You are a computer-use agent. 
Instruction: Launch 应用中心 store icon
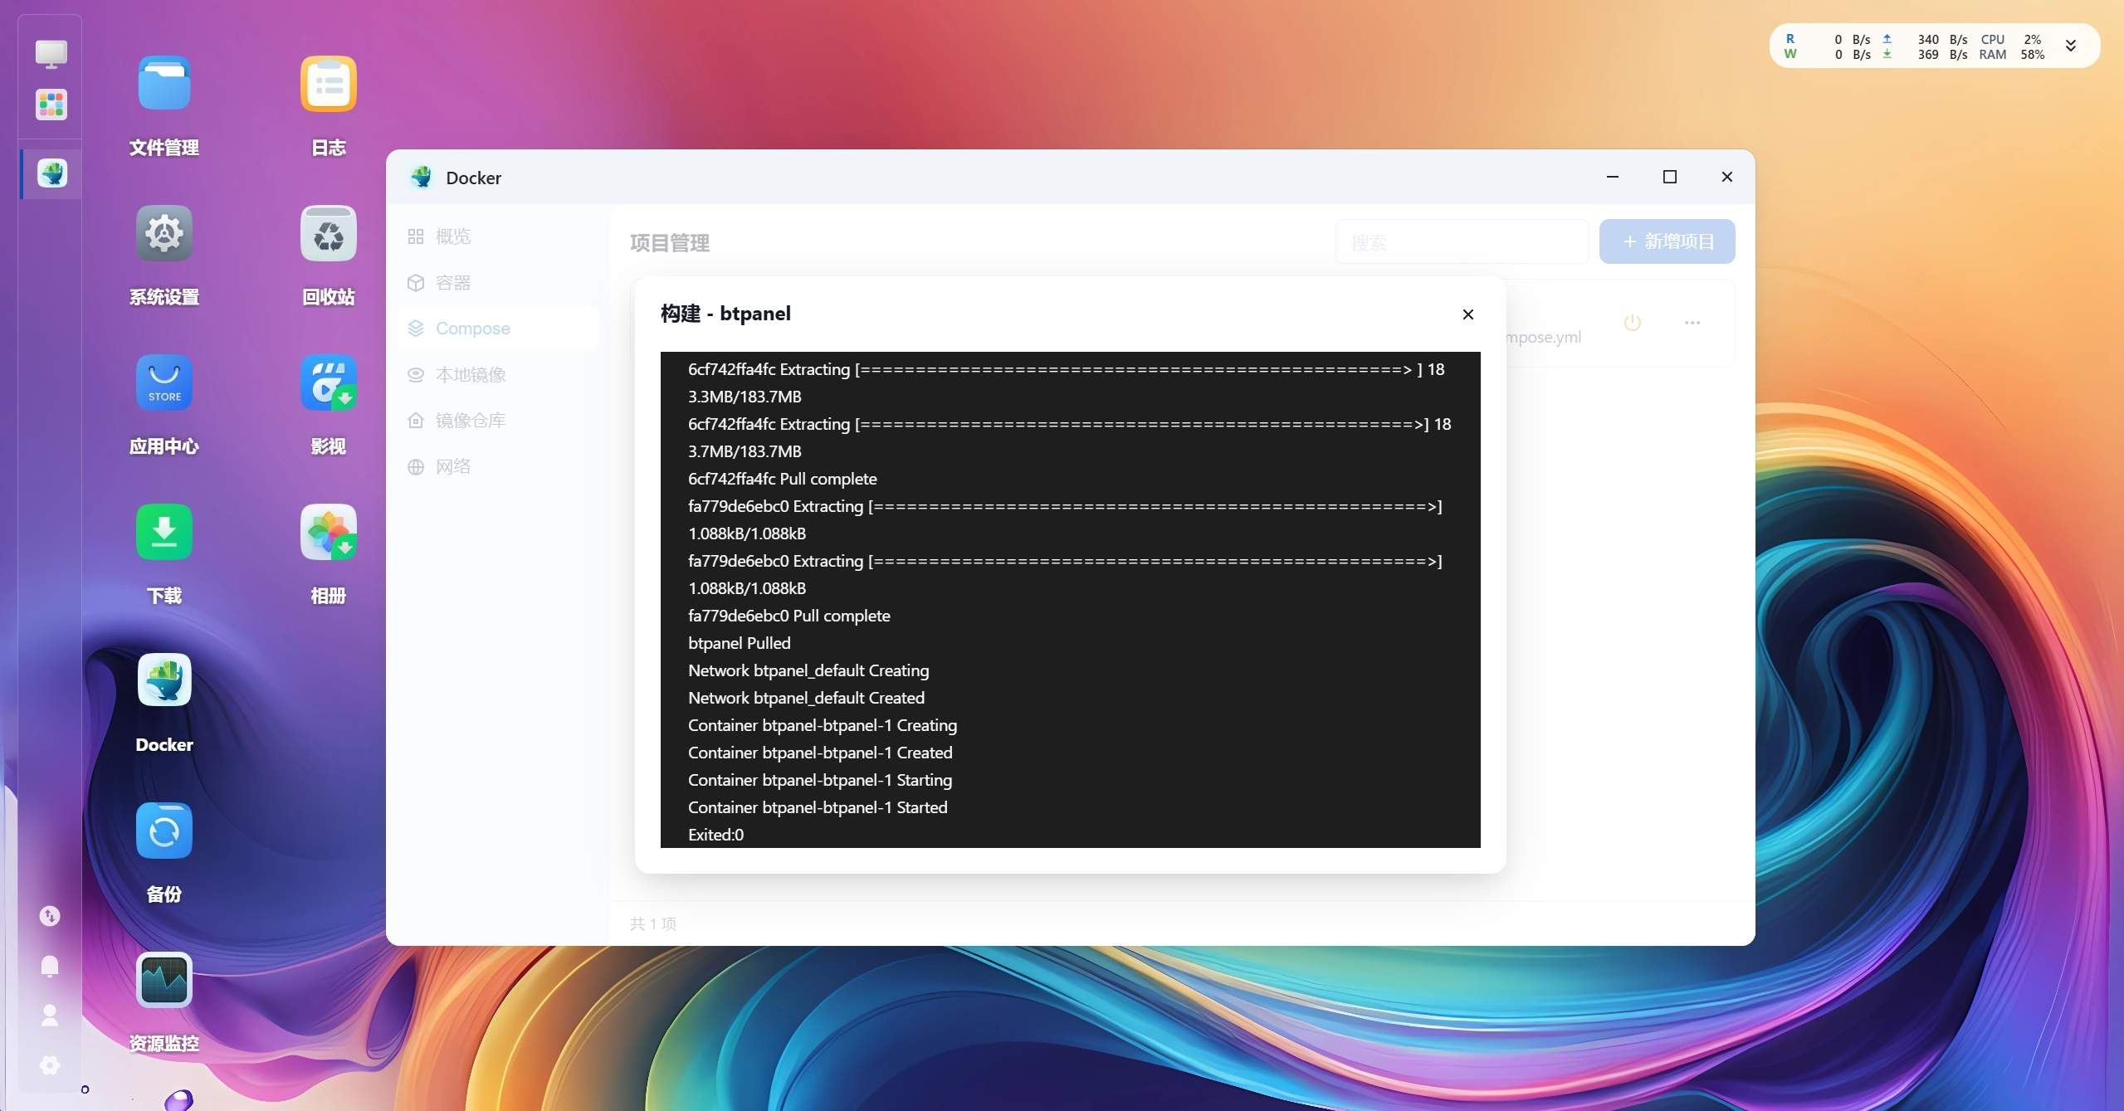(x=164, y=383)
